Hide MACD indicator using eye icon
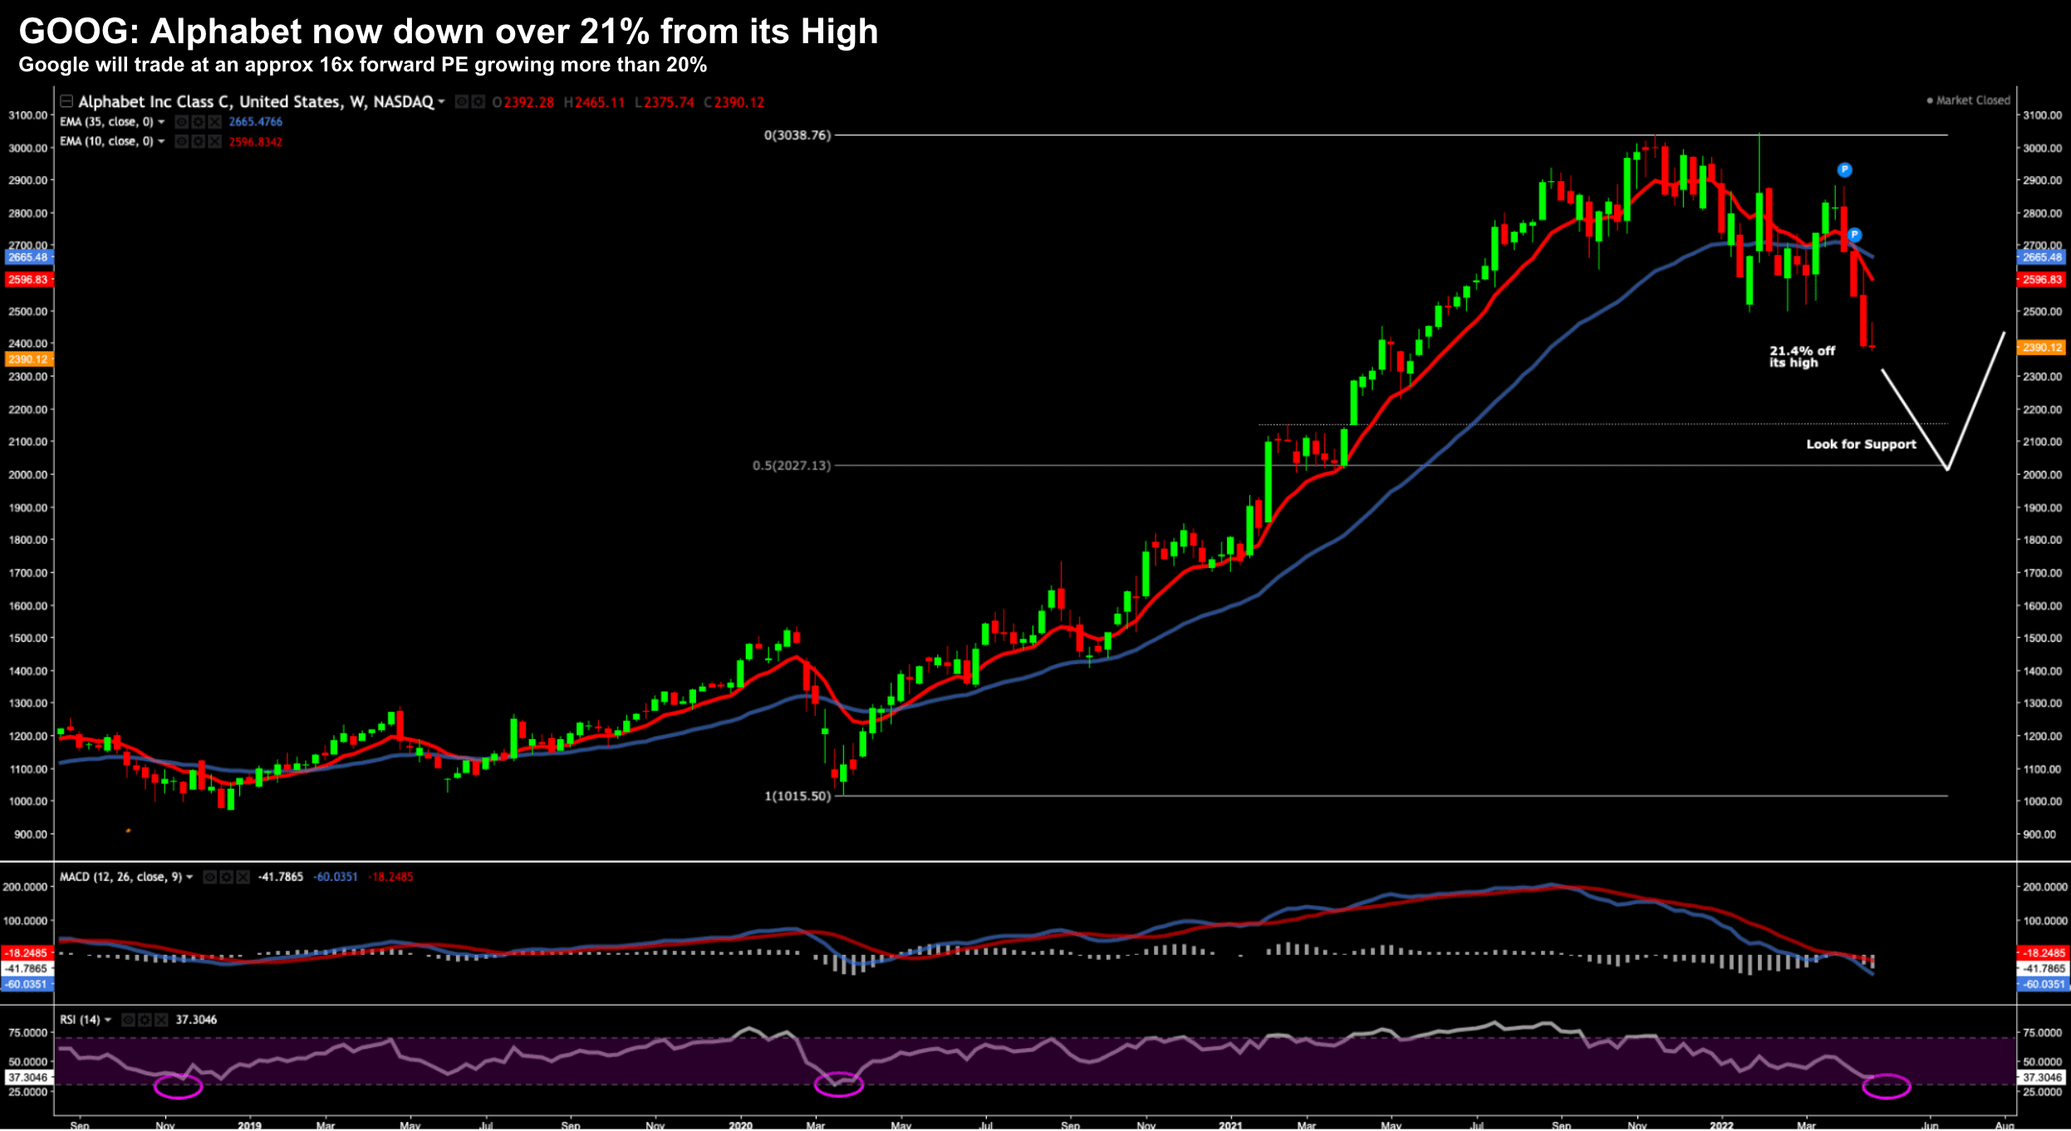This screenshot has width=2071, height=1131. coord(209,877)
